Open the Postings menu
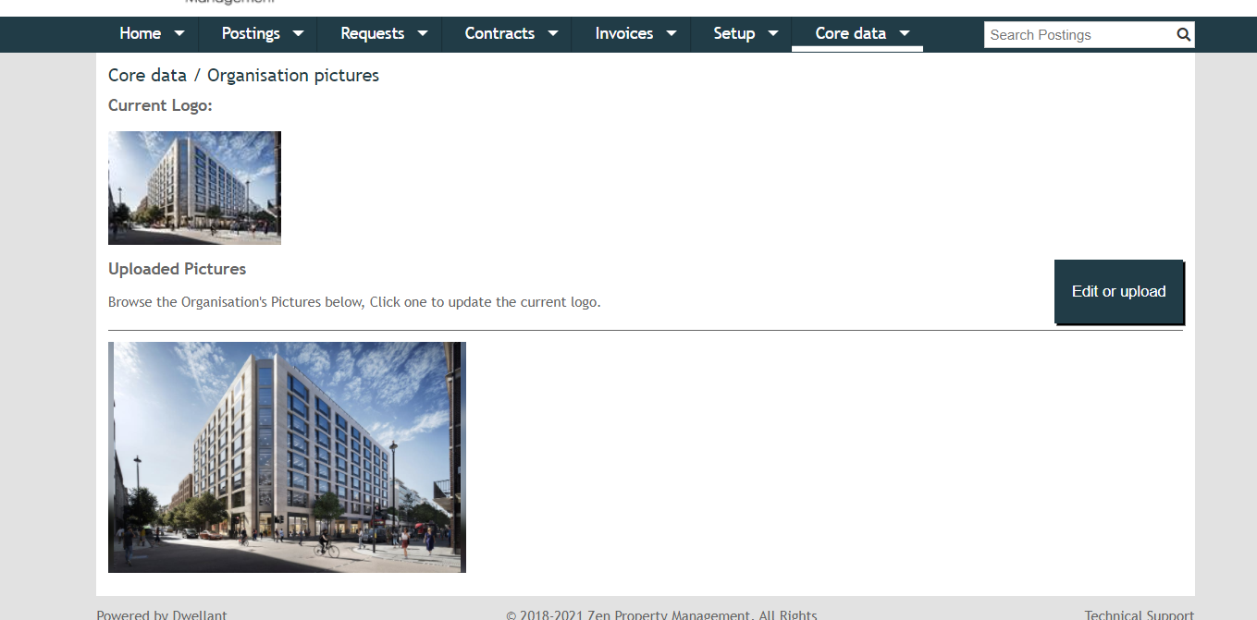 tap(251, 33)
